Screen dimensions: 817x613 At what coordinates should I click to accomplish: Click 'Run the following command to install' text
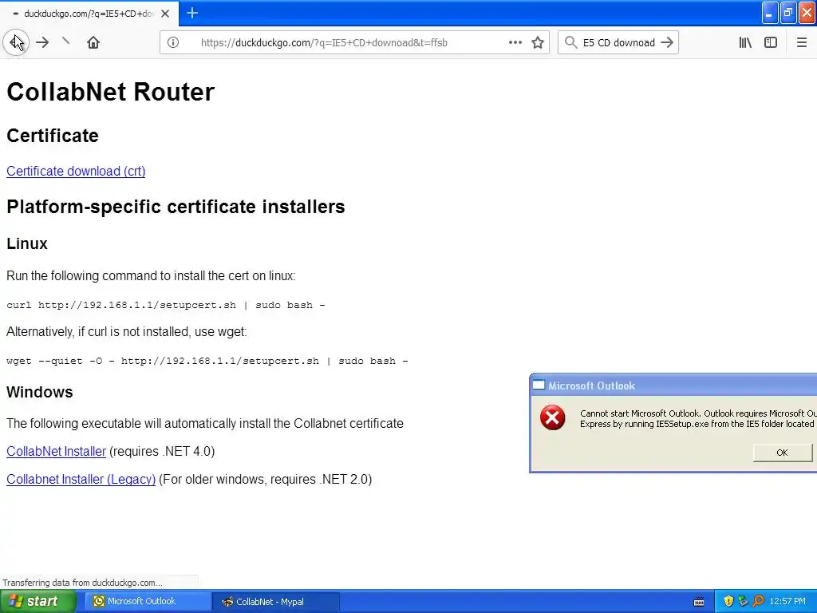(x=151, y=275)
